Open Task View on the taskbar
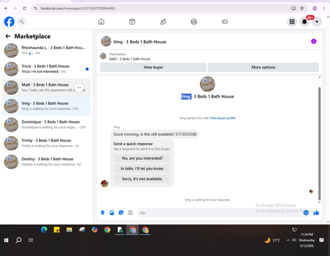Image resolution: width=330 pixels, height=256 pixels. 31,240
